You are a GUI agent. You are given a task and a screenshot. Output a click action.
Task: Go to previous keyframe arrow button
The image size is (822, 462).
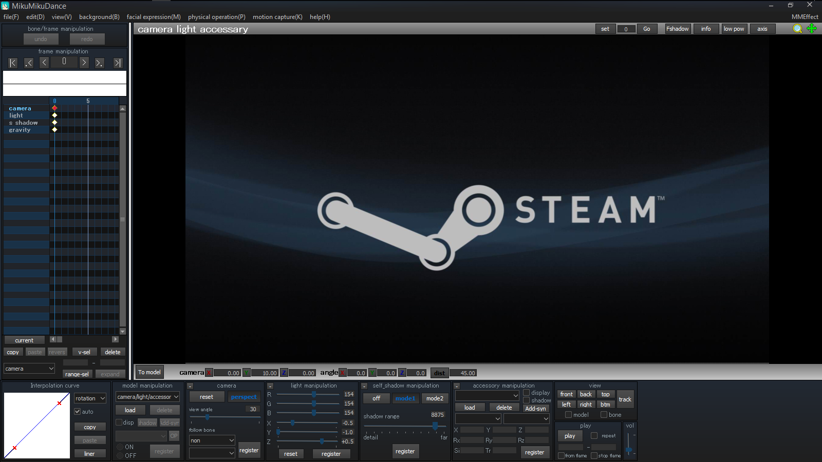pyautogui.click(x=29, y=63)
